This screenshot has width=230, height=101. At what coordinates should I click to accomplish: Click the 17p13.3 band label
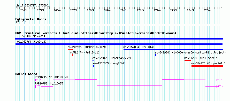click(21, 22)
